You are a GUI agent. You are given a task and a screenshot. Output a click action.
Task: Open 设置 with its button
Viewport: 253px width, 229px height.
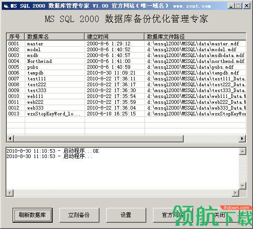[126, 215]
